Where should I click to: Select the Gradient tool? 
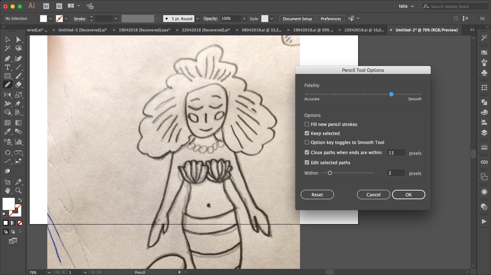18,123
